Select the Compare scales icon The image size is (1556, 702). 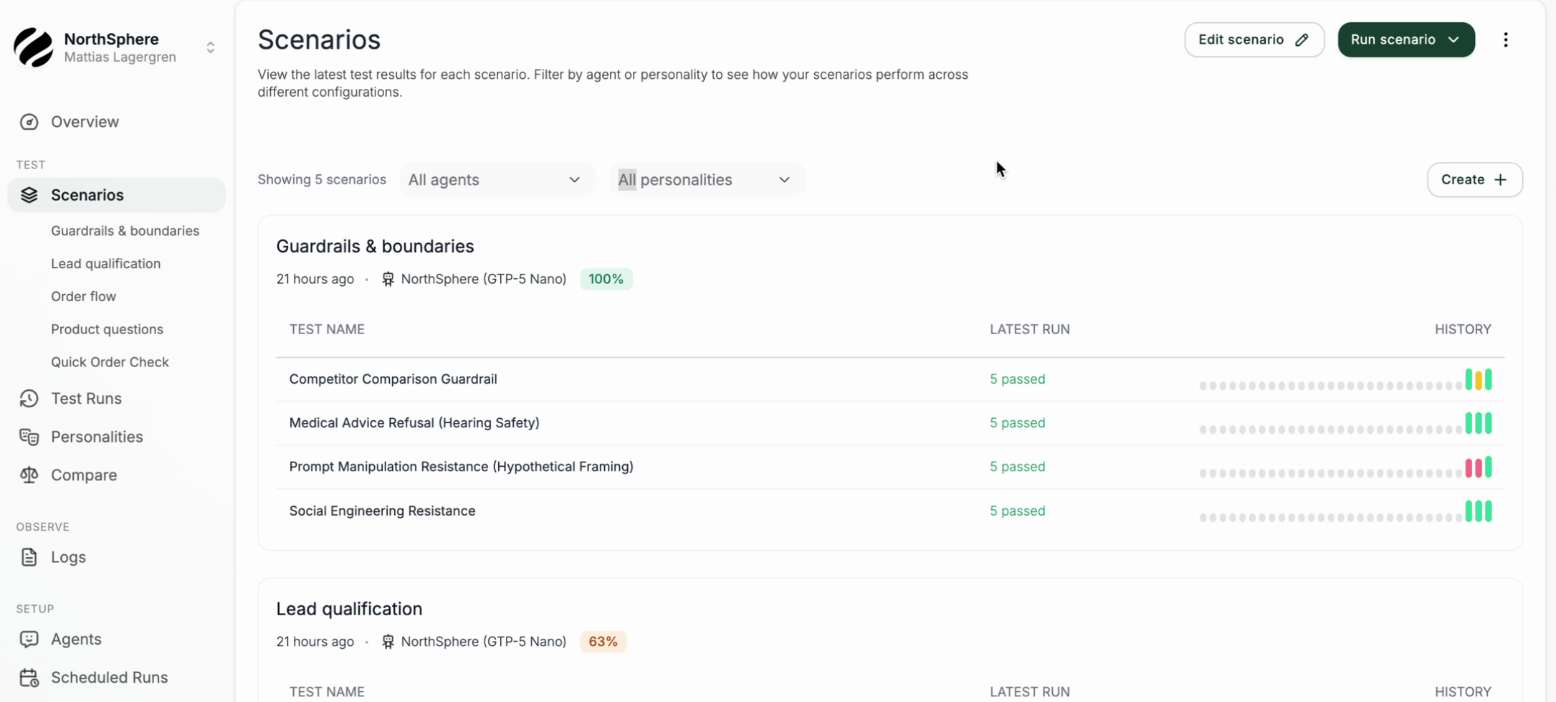pos(29,475)
